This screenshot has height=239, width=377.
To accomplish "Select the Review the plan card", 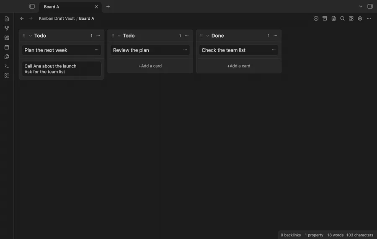I will click(150, 50).
